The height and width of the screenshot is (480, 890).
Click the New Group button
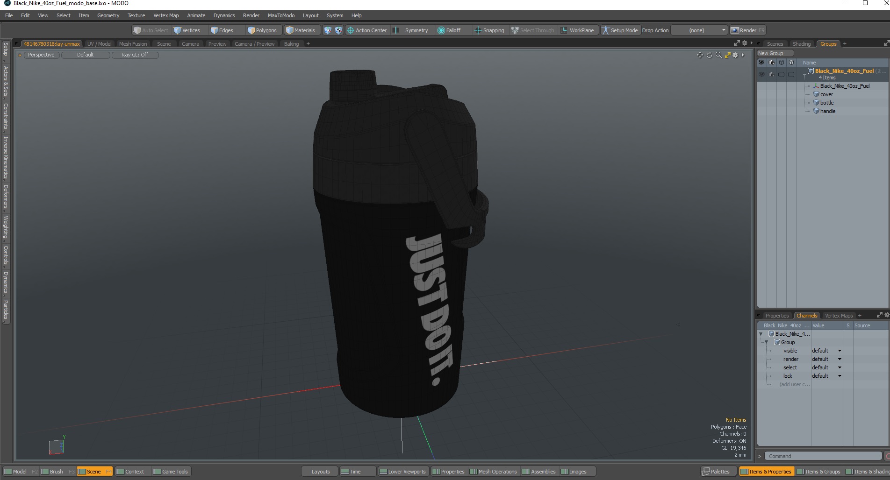[775, 53]
